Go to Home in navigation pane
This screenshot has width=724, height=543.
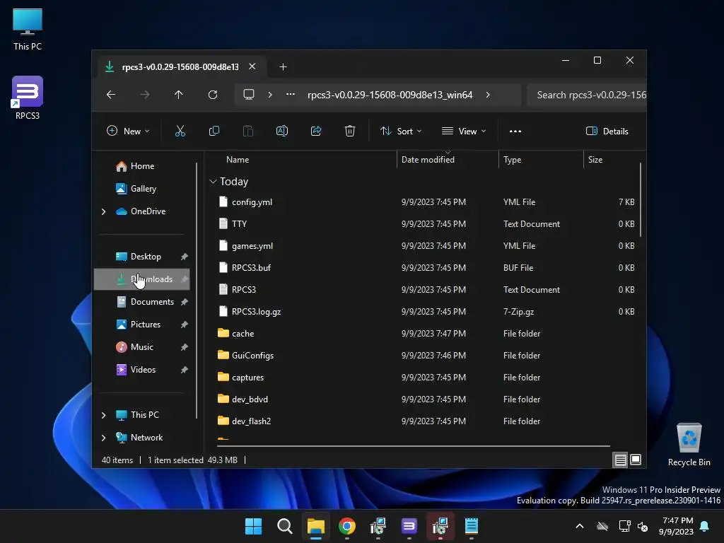click(141, 166)
